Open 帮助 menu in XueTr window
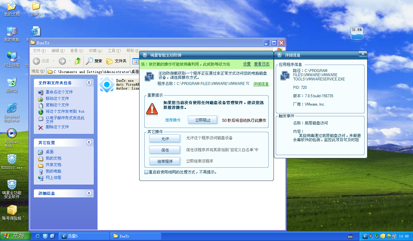This screenshot has width=413, height=241. [x=132, y=51]
